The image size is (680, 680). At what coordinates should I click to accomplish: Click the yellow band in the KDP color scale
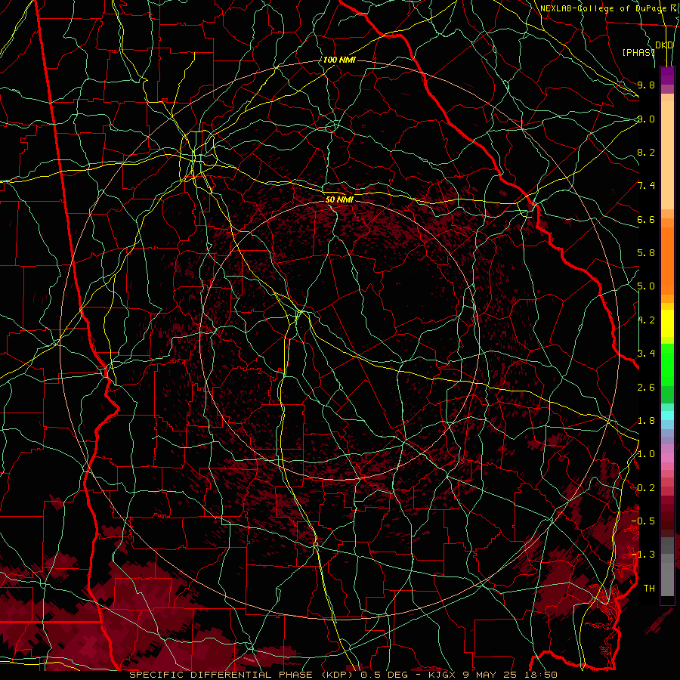(x=667, y=323)
